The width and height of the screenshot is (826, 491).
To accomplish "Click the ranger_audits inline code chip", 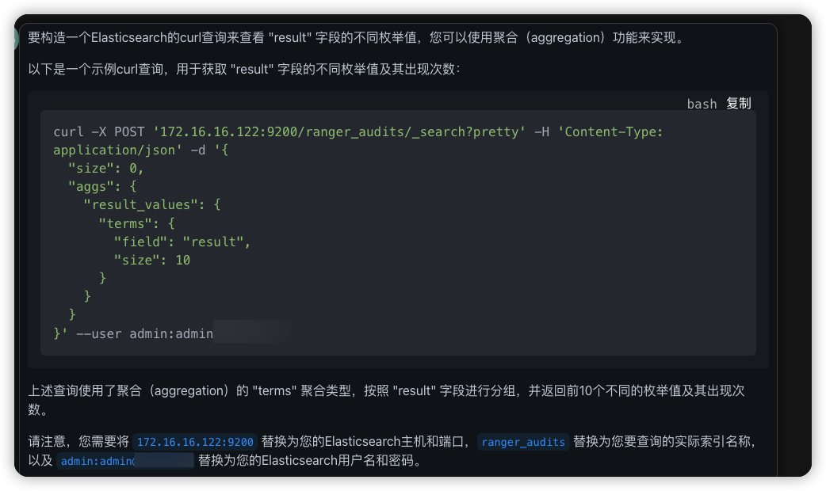I will pos(523,443).
